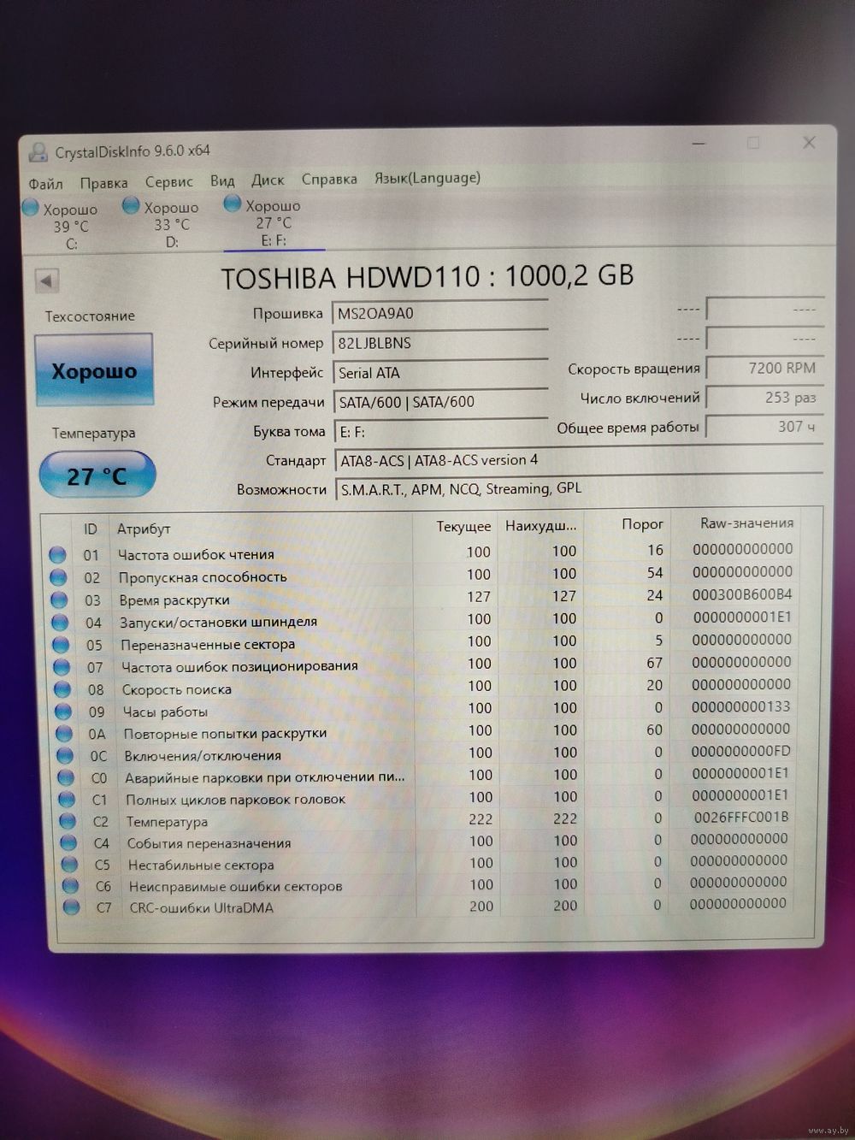855x1140 pixels.
Task: Click the Raw-значения column header
Action: [746, 523]
